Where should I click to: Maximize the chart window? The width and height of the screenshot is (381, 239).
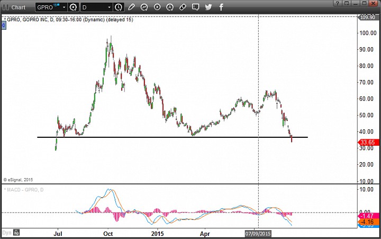coord(364,3)
